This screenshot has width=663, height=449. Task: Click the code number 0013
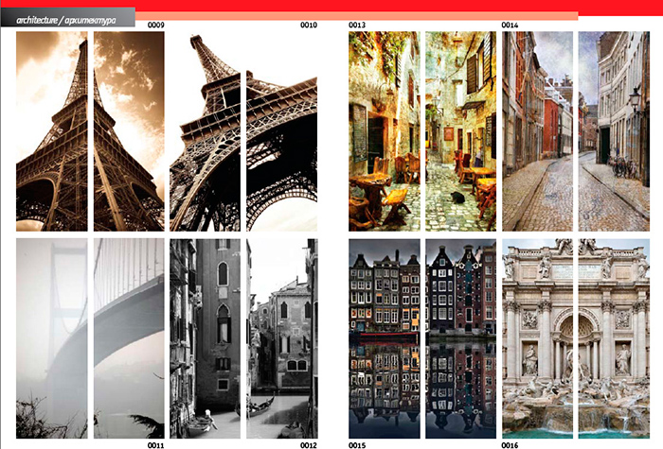tap(357, 25)
